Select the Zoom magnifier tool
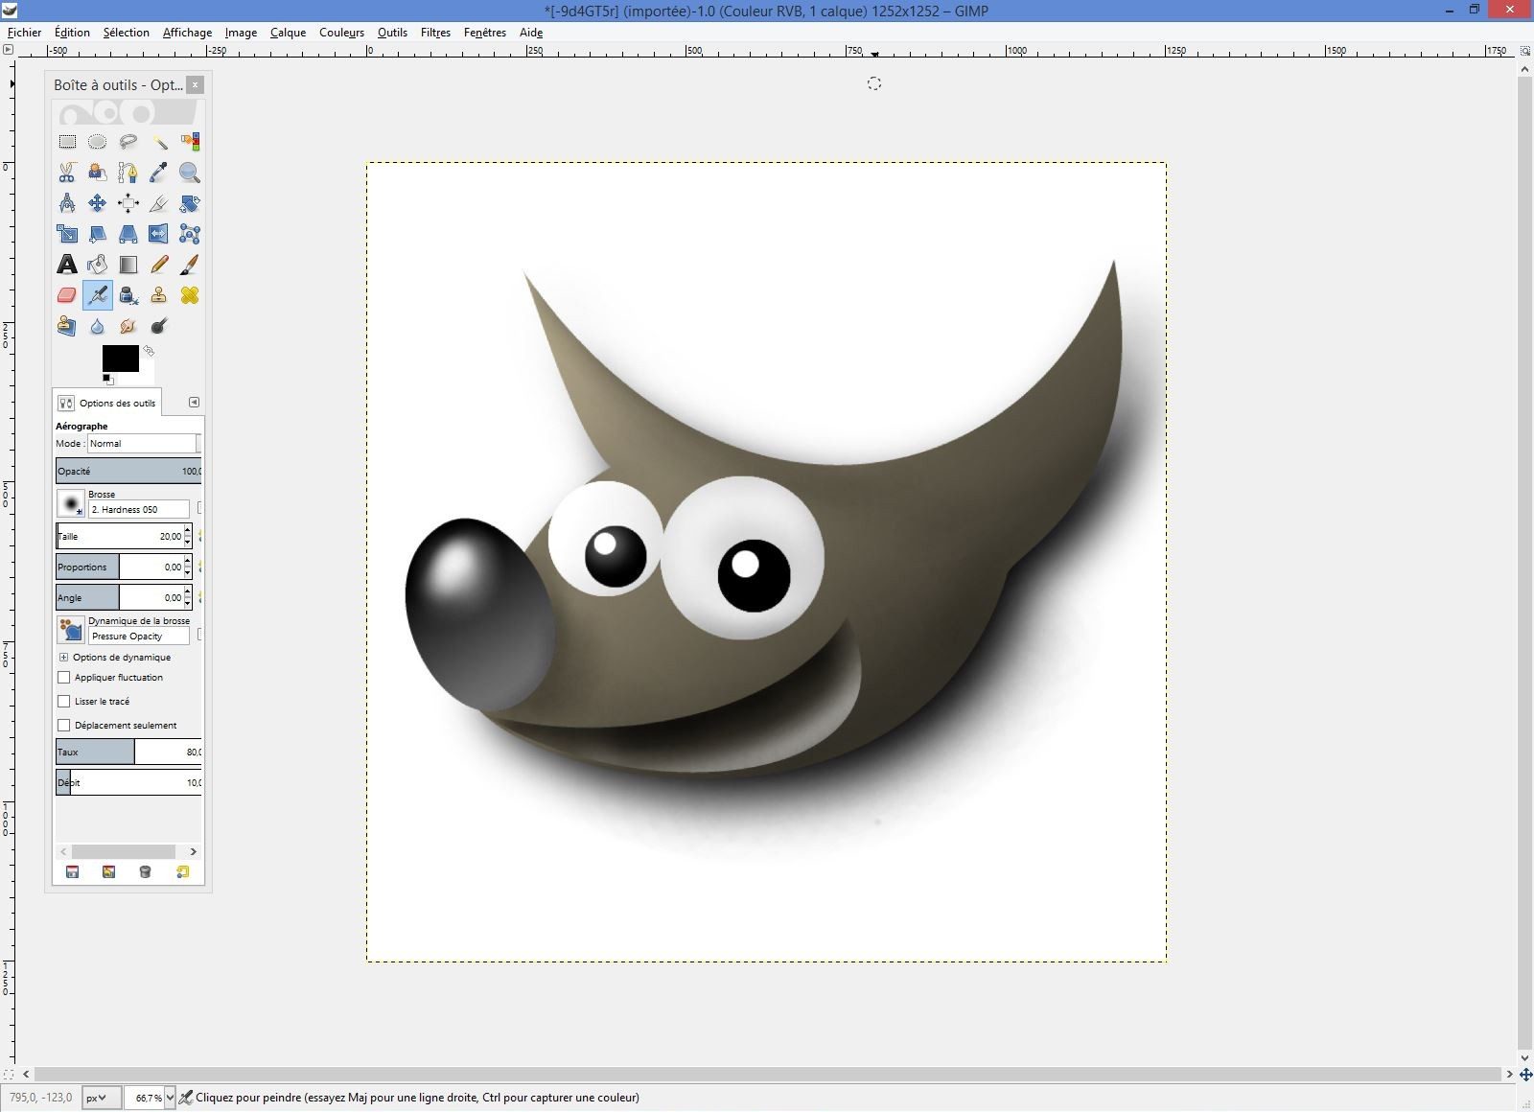The height and width of the screenshot is (1112, 1534). 190,173
